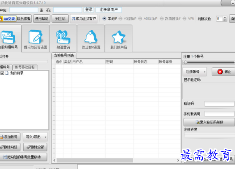Screen dimensions: 235x169
Task: Click the 帐号等级 column header
Action: [x=169, y=62]
